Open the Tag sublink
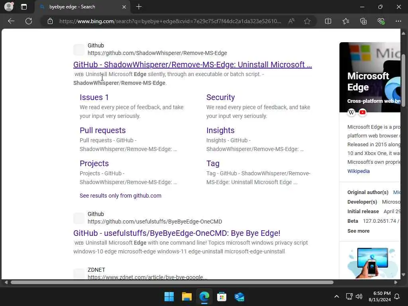The image size is (408, 306). [x=213, y=163]
